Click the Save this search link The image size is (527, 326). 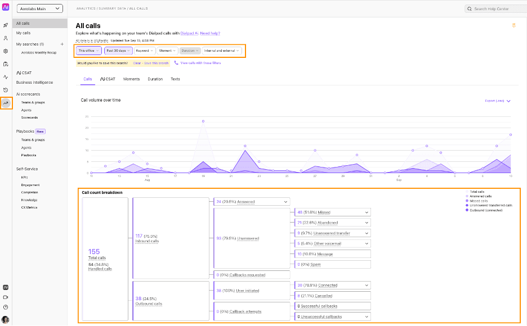[157, 63]
